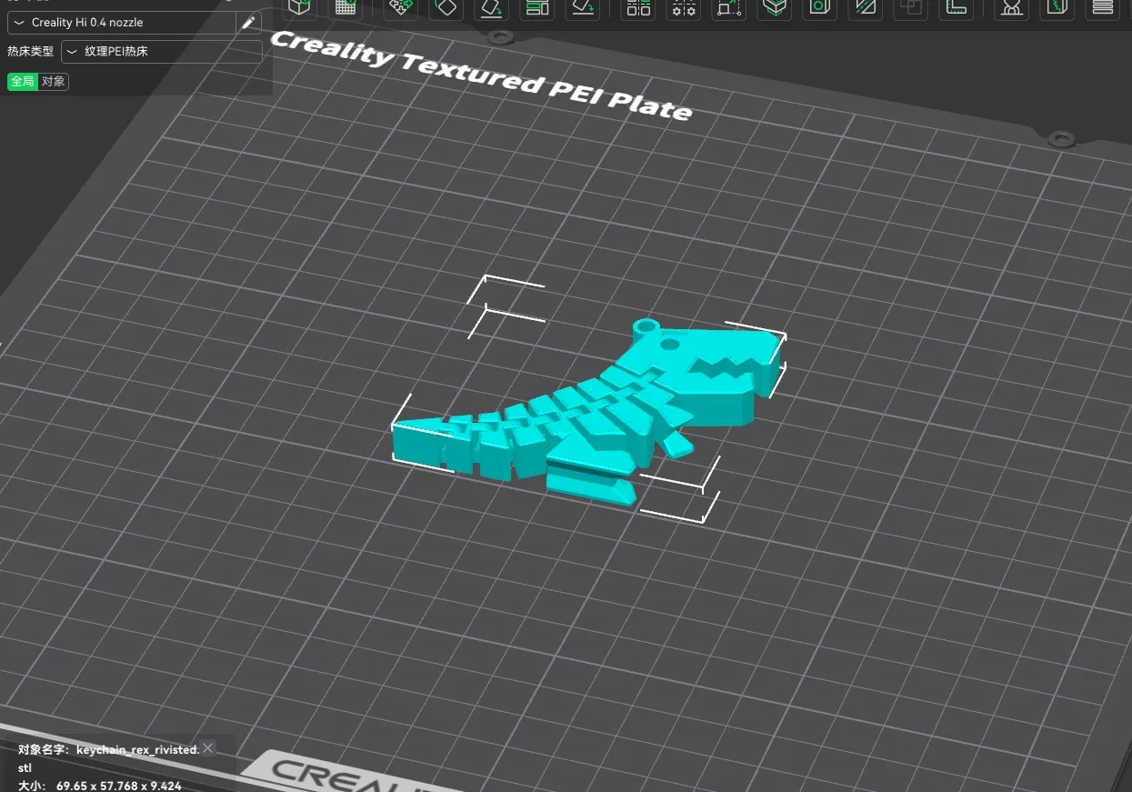Open the 纹理PEI热床 bed type dropdown
The width and height of the screenshot is (1132, 792).
coord(162,52)
